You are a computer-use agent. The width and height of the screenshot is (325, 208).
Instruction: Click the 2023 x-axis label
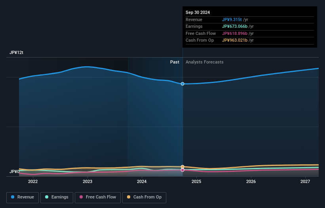pyautogui.click(x=87, y=182)
